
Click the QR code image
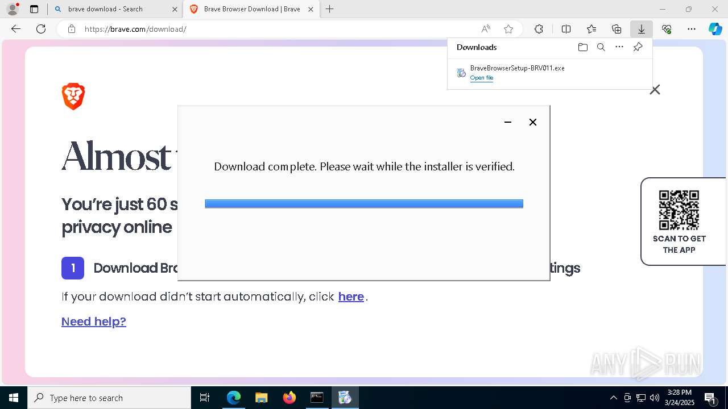679,210
